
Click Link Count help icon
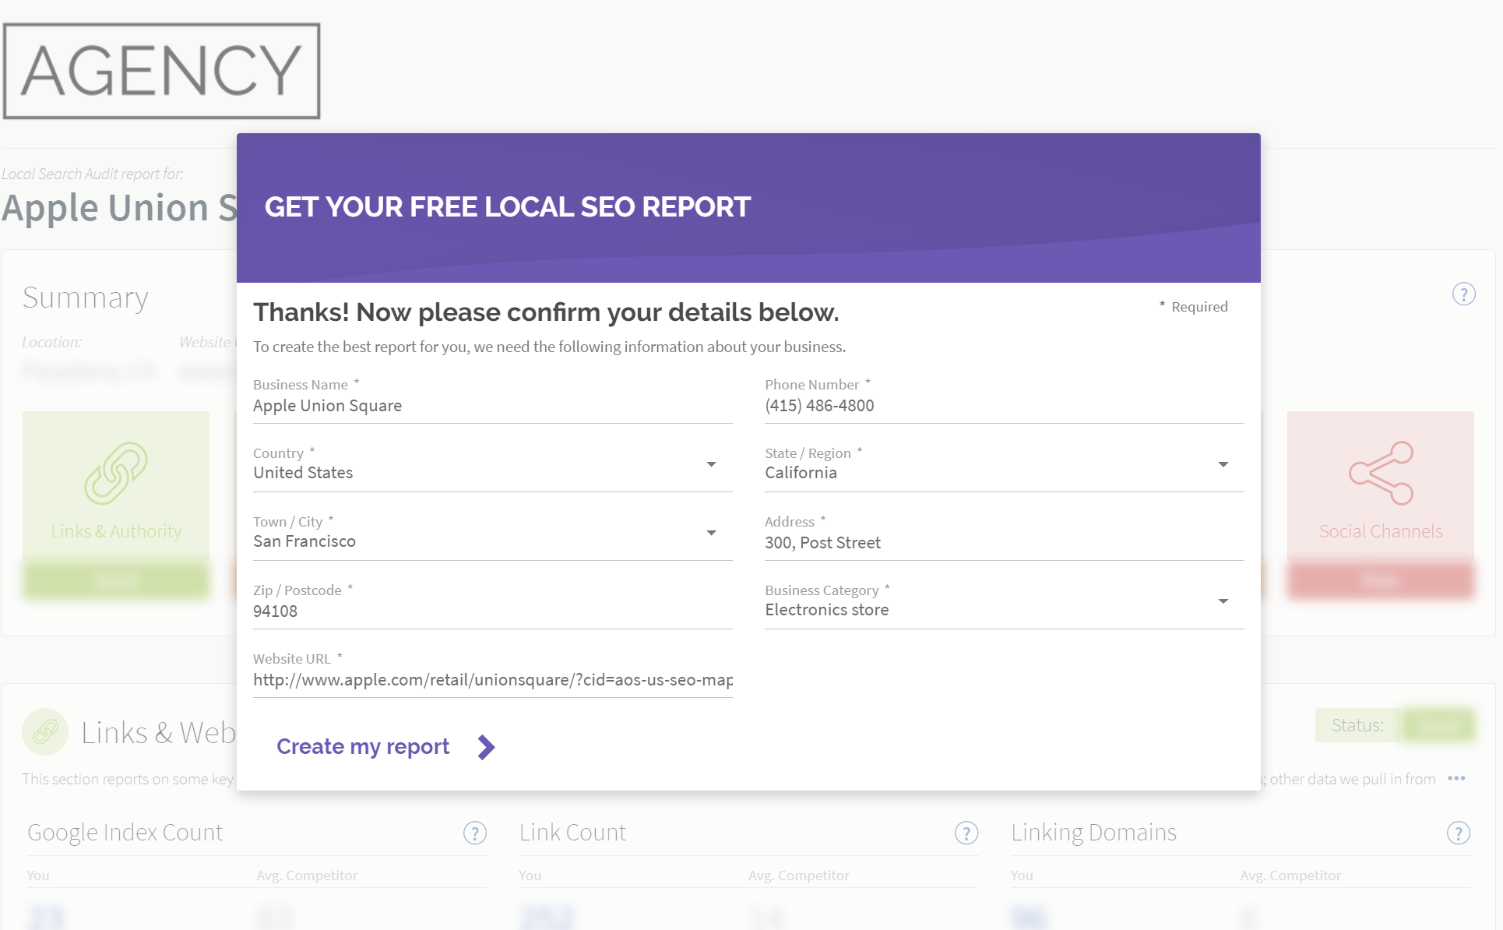(966, 833)
